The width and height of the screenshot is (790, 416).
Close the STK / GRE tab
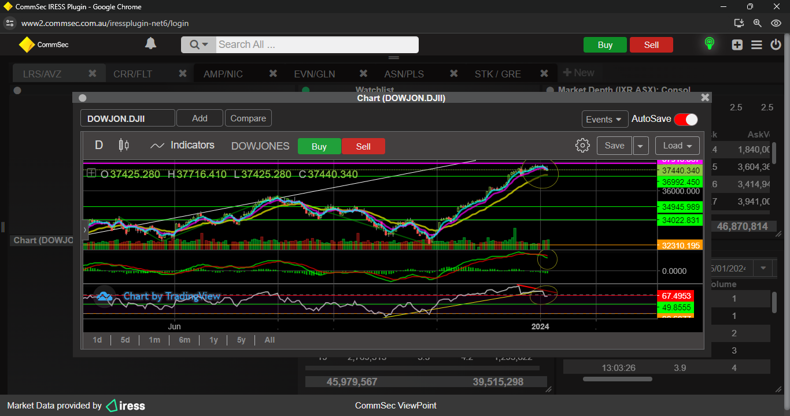544,73
